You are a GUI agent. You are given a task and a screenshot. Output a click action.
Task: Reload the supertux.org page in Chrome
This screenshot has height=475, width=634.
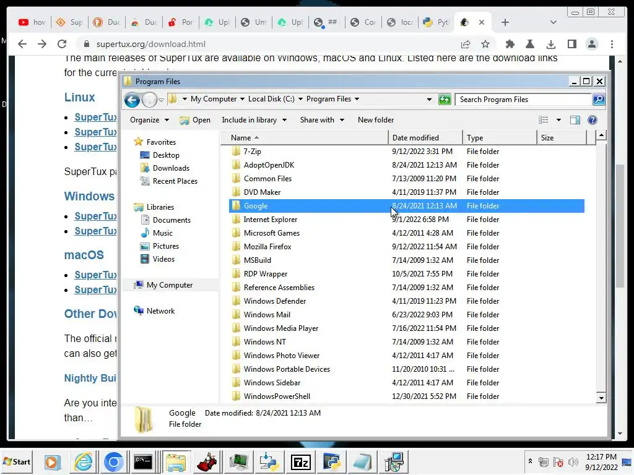click(61, 44)
